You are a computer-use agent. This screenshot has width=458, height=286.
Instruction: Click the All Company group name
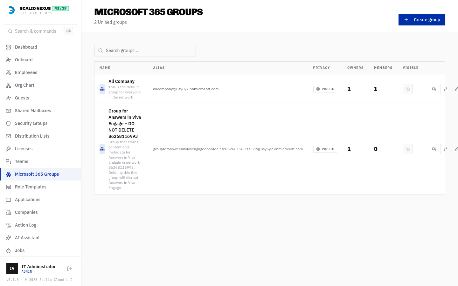point(121,81)
